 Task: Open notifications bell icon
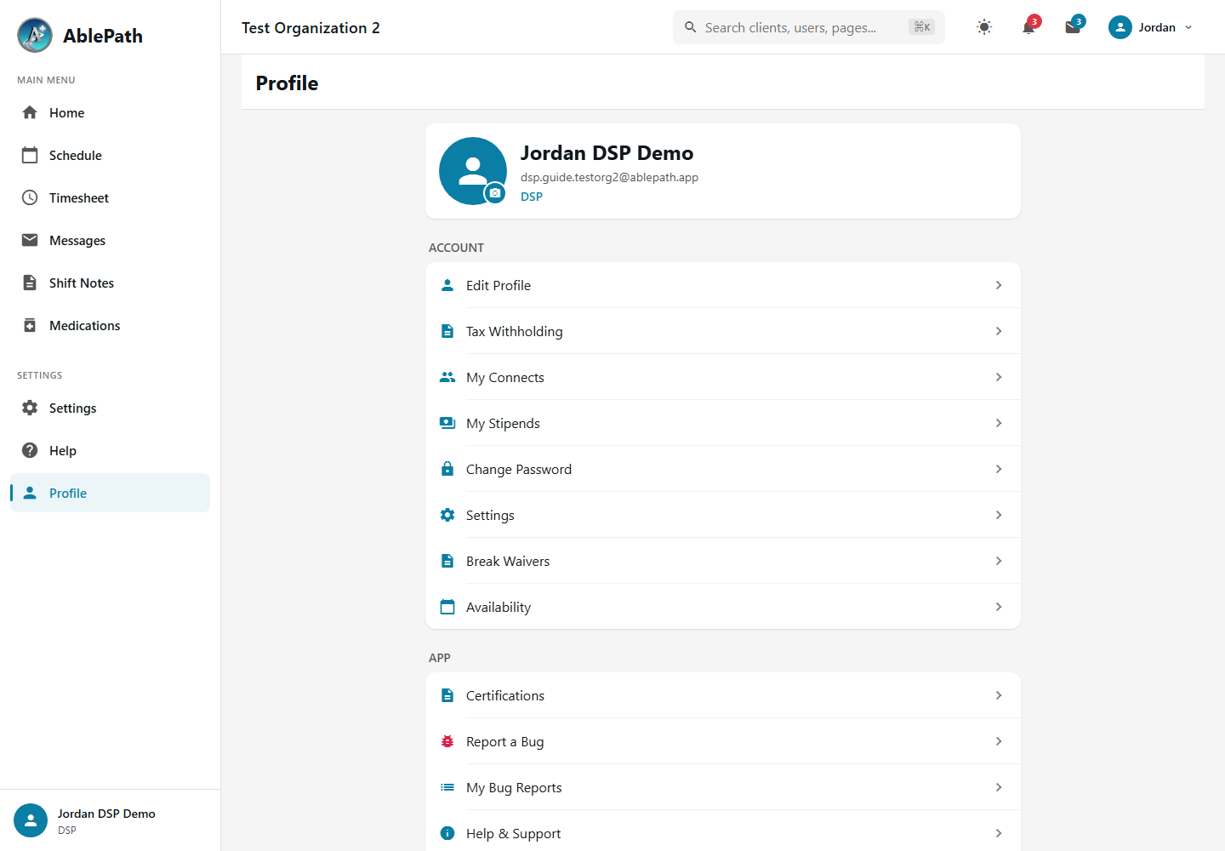pos(1028,27)
